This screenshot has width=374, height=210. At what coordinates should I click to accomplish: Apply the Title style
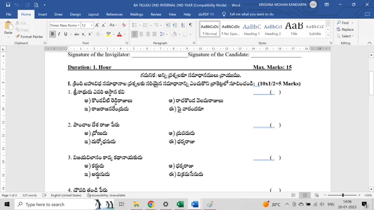pos(294,30)
